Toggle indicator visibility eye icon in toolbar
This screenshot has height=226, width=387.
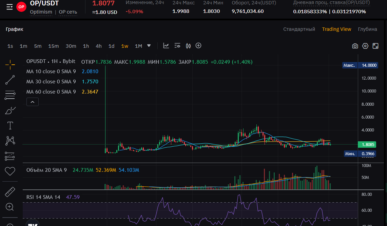(x=177, y=46)
